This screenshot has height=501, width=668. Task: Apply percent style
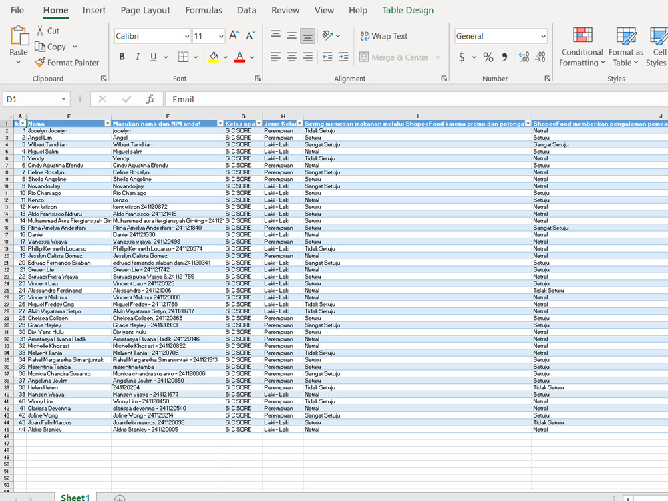[488, 57]
